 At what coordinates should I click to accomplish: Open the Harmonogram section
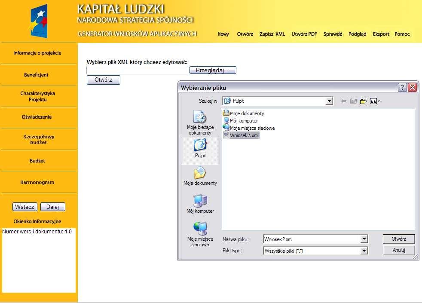tap(37, 183)
